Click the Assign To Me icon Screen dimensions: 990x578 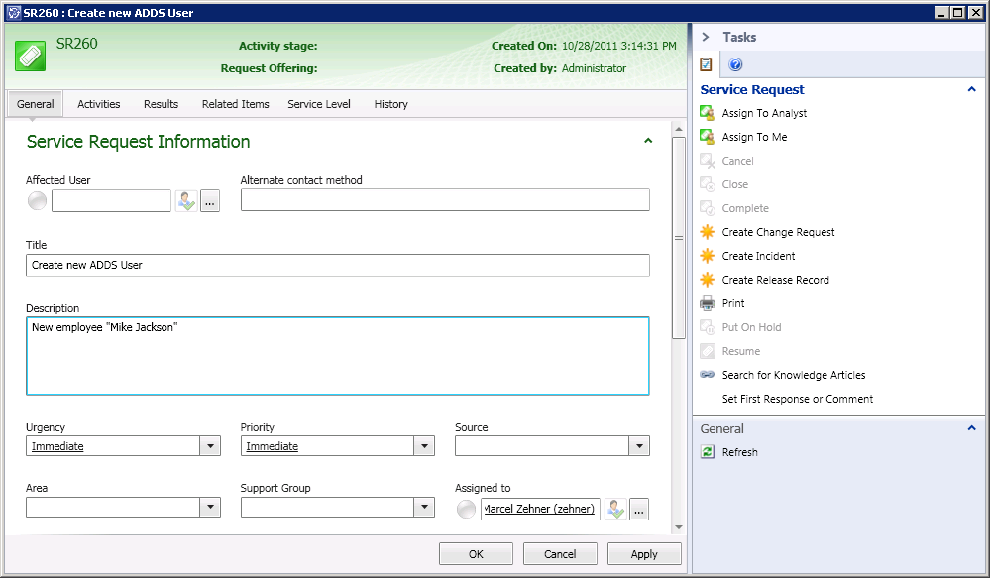pos(708,137)
